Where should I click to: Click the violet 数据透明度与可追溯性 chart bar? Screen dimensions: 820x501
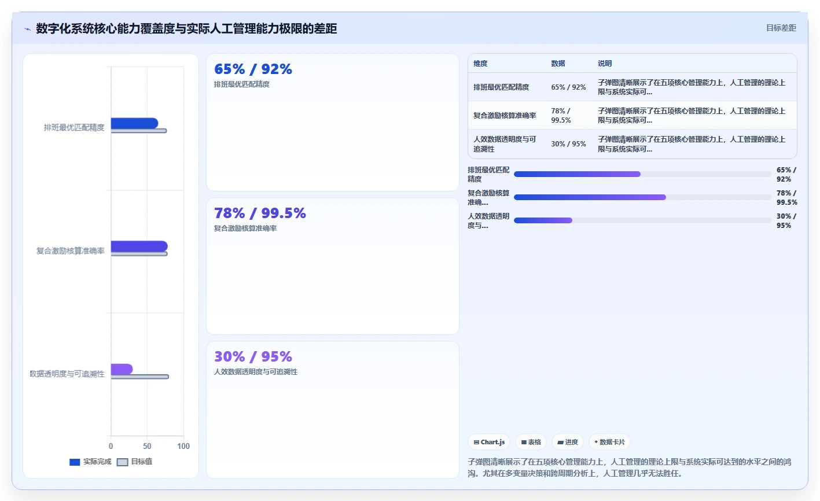[x=122, y=369]
